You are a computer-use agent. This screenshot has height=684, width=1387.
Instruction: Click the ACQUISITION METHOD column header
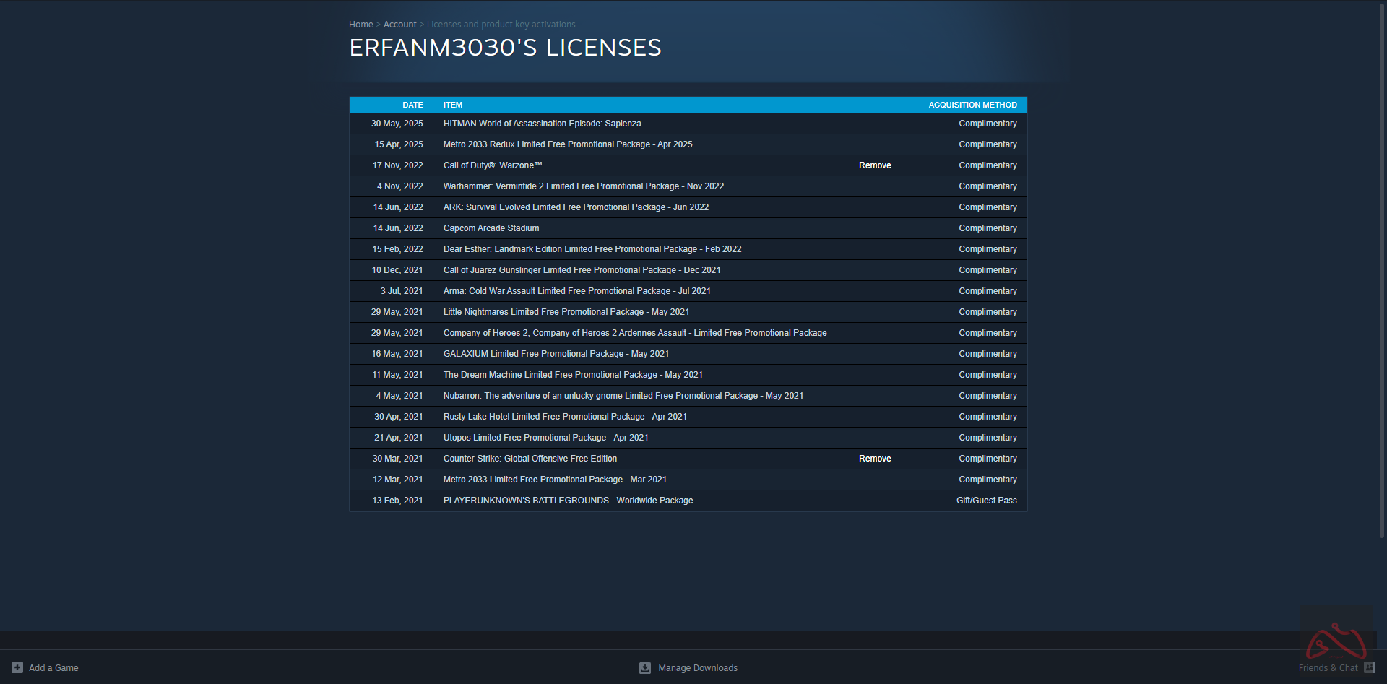coord(972,105)
